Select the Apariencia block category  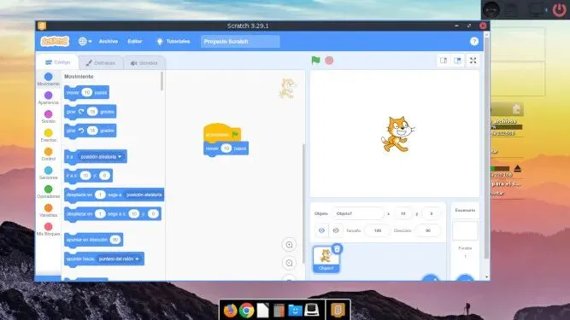coord(49,98)
